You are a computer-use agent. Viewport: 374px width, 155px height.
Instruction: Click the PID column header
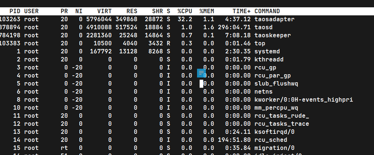(15, 11)
